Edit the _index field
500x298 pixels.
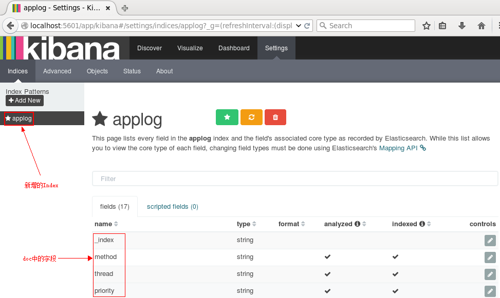point(490,240)
